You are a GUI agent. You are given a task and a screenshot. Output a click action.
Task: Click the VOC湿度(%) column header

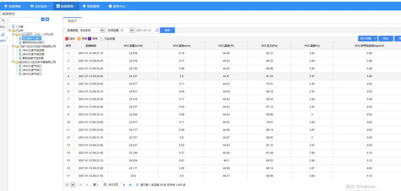(312, 46)
